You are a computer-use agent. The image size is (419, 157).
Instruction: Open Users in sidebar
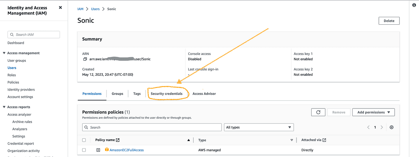12,68
